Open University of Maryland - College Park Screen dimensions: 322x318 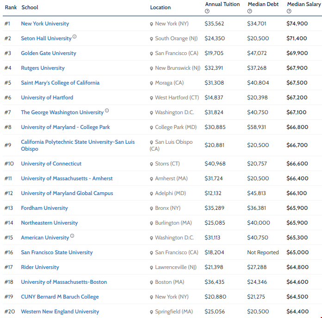65,127
